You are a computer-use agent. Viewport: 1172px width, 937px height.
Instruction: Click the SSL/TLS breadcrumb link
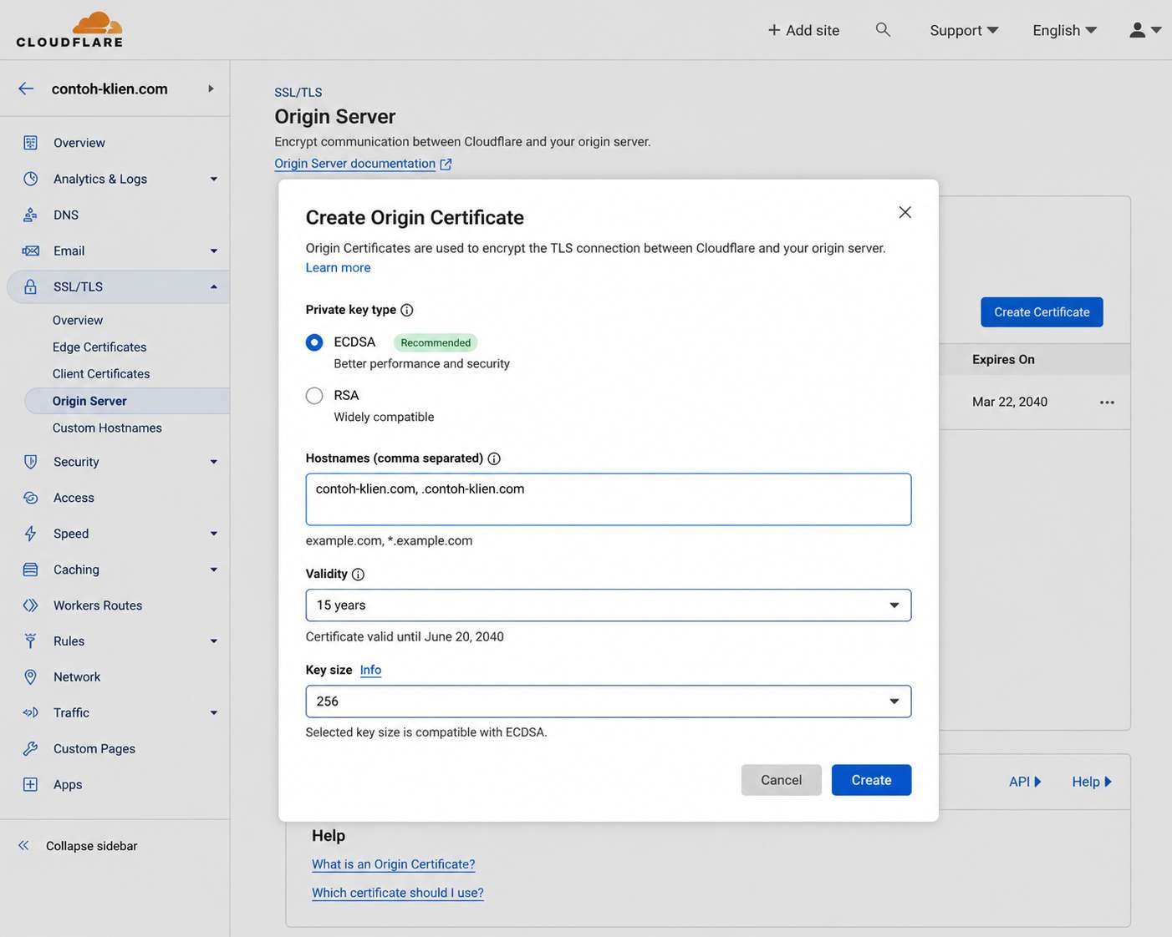point(298,93)
